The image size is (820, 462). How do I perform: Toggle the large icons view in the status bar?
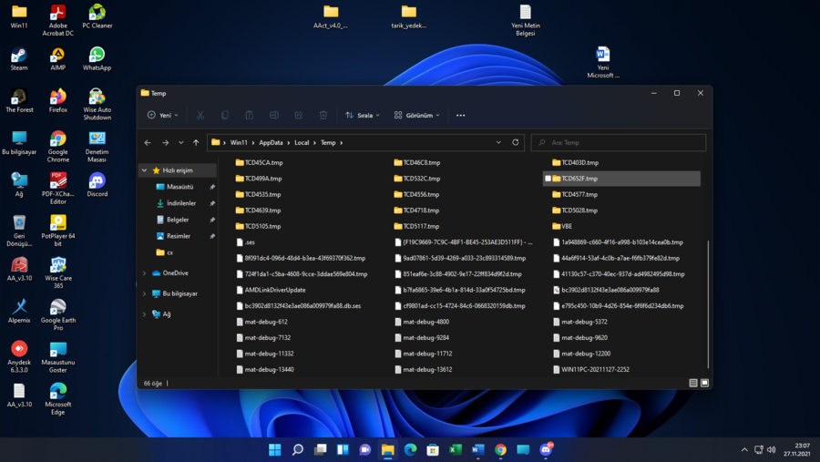(704, 384)
